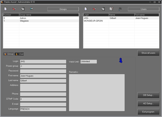162x117 pixels.
Task: Click the delete group trash icon
Action: coord(23,9)
